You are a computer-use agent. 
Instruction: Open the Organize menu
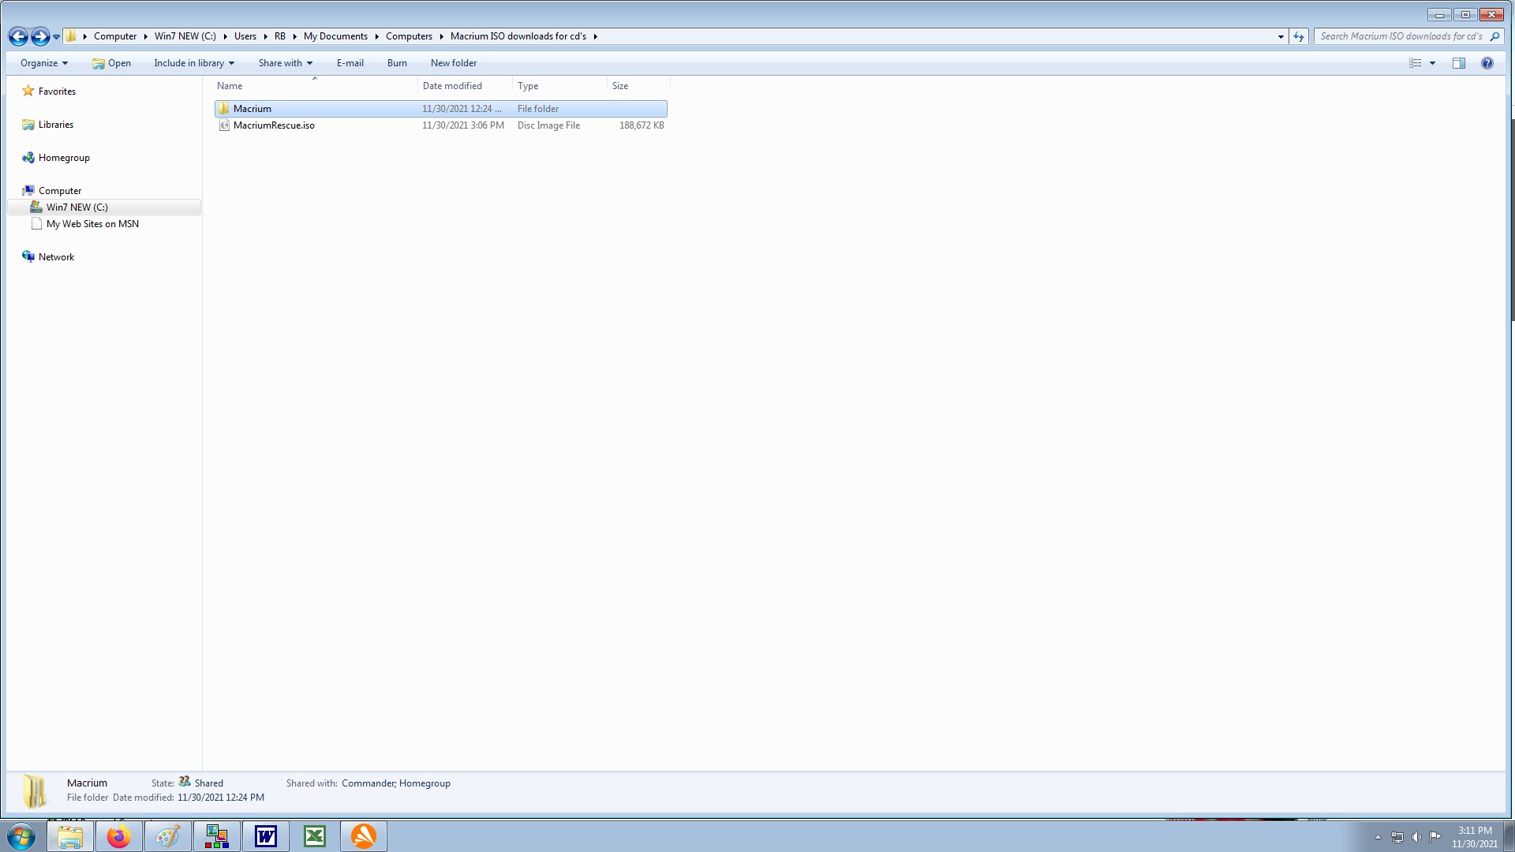(44, 63)
